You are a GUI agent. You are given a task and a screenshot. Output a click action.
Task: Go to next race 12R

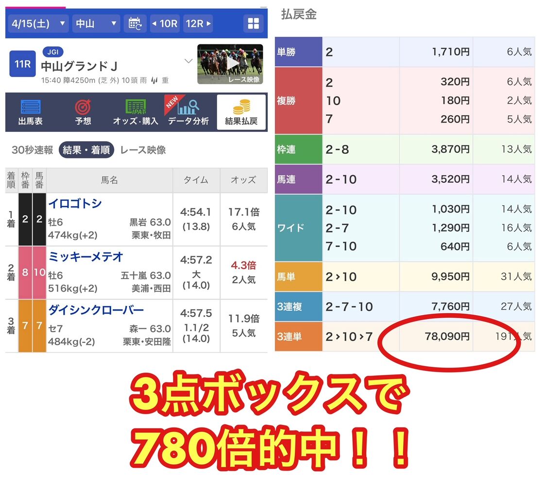pyautogui.click(x=198, y=24)
